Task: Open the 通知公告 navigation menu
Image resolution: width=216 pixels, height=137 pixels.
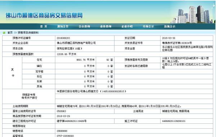Action: (x=63, y=26)
